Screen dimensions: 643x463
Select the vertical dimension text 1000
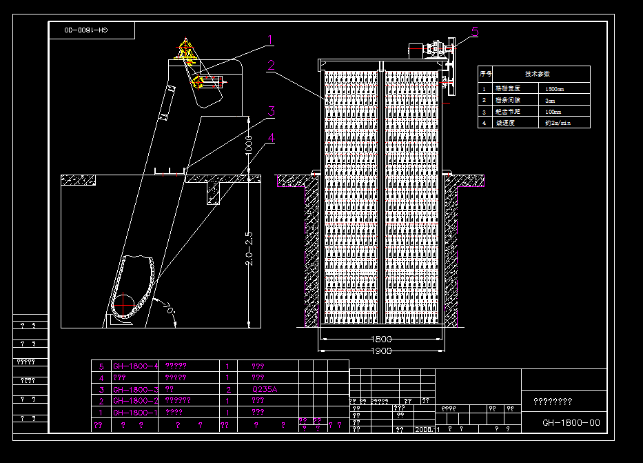pyautogui.click(x=249, y=146)
